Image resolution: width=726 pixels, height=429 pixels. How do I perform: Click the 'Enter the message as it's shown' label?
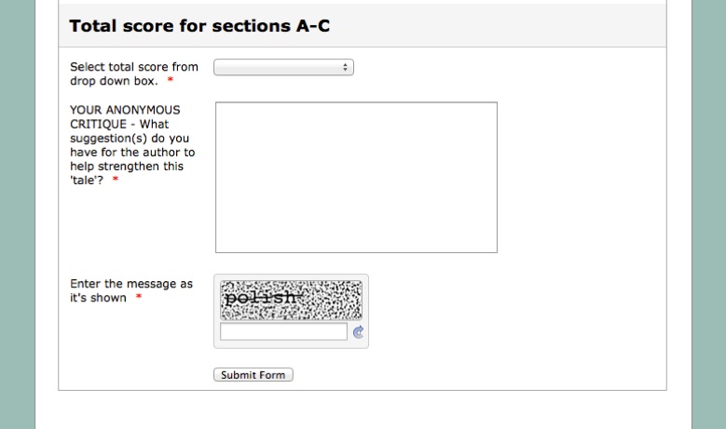pyautogui.click(x=130, y=284)
